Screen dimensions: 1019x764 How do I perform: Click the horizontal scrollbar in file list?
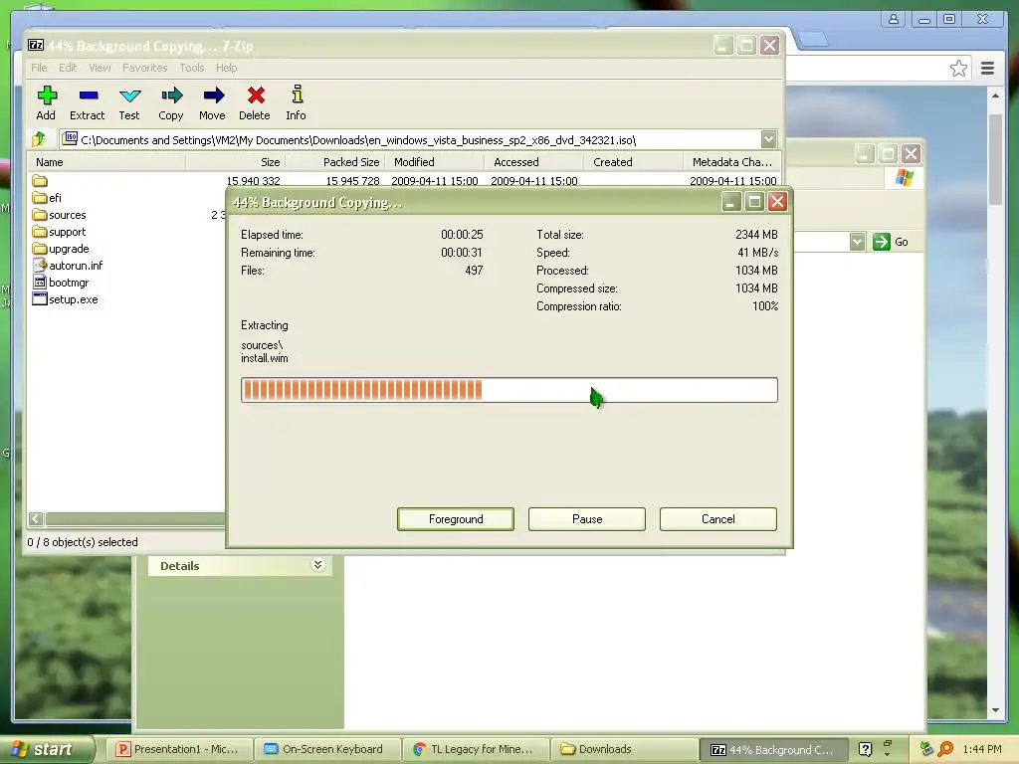coord(134,518)
